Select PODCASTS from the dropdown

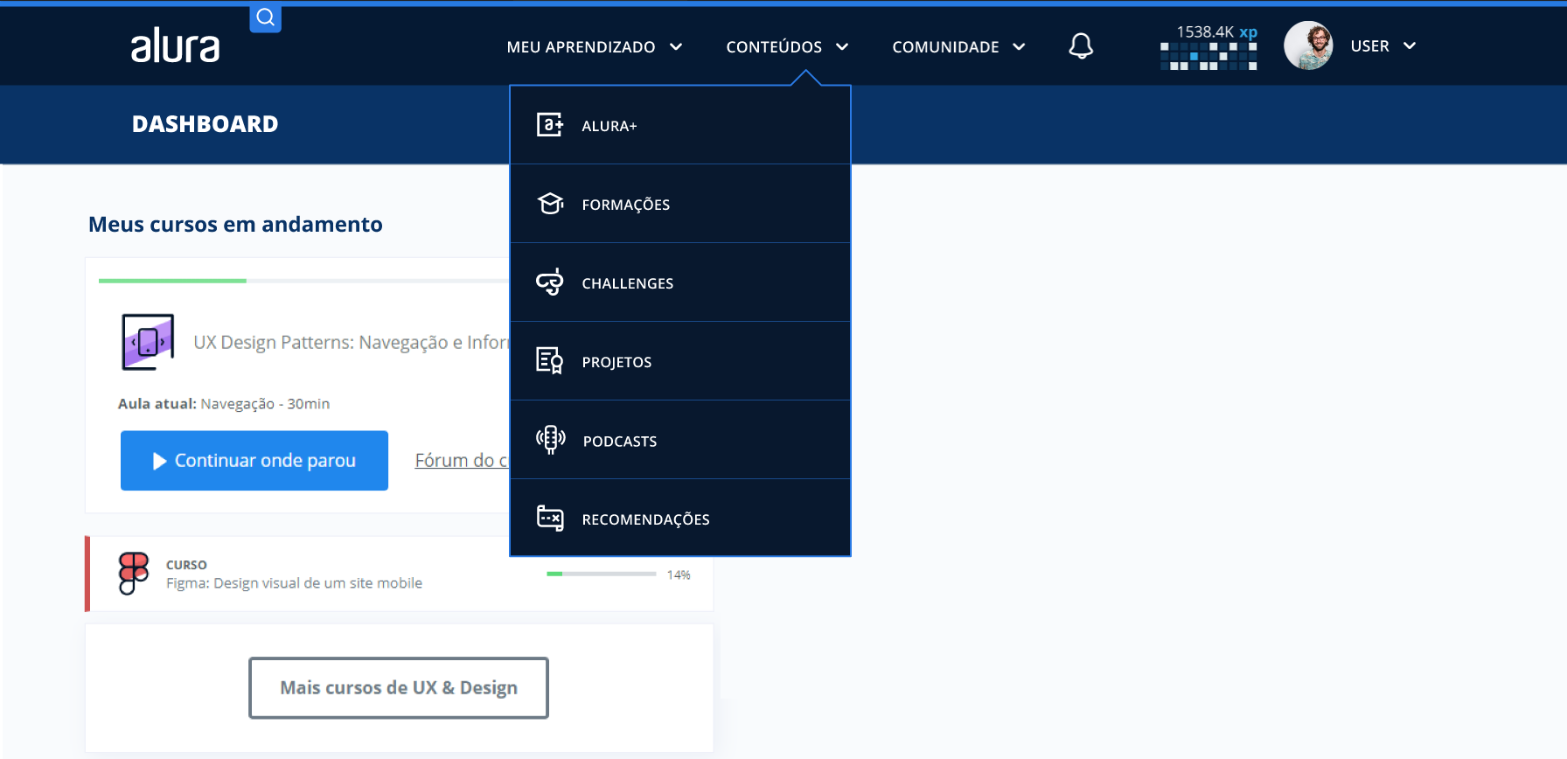tap(680, 440)
